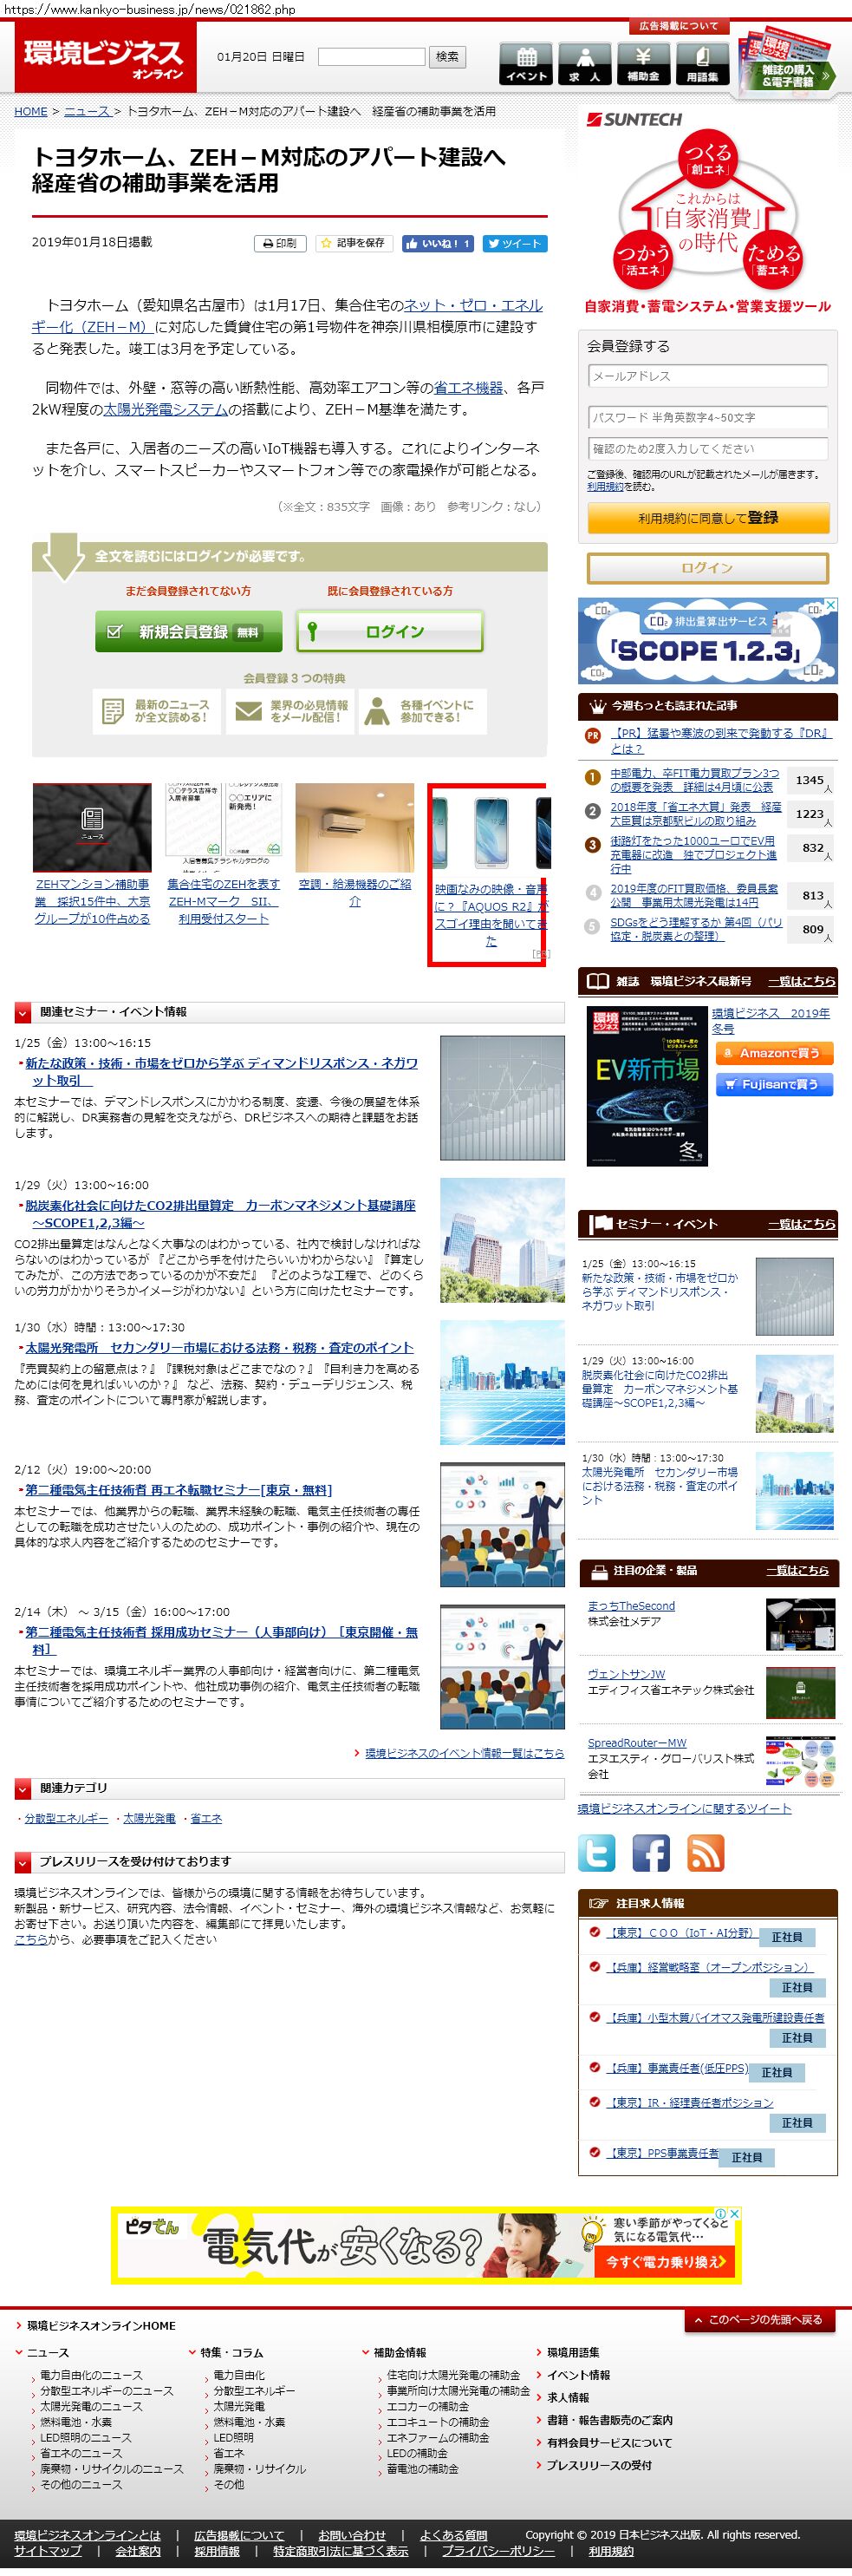Open 2018年度 省エネ大賞 ranking article
This screenshot has height=2576, width=852.
tap(695, 813)
